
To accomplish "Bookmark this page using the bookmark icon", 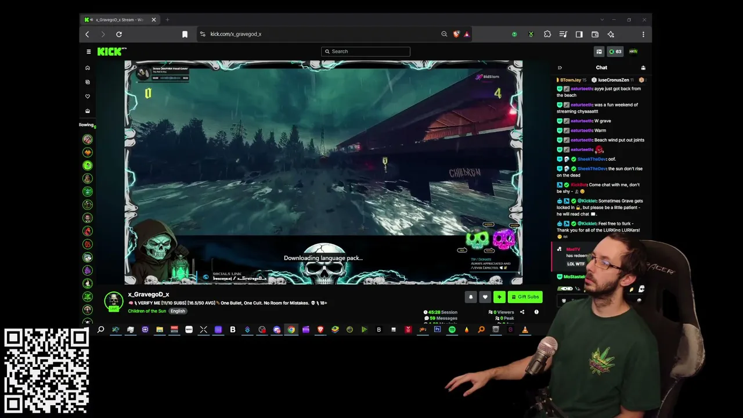I will [185, 34].
